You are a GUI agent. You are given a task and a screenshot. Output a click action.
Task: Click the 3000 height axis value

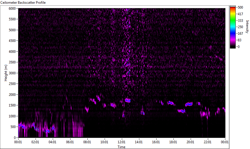pyautogui.click(x=12, y=73)
